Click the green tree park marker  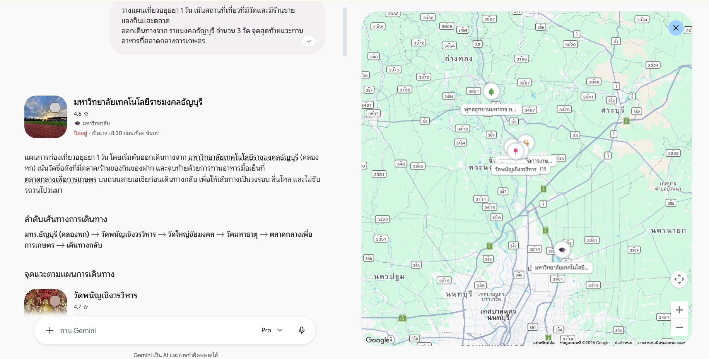pos(491,92)
